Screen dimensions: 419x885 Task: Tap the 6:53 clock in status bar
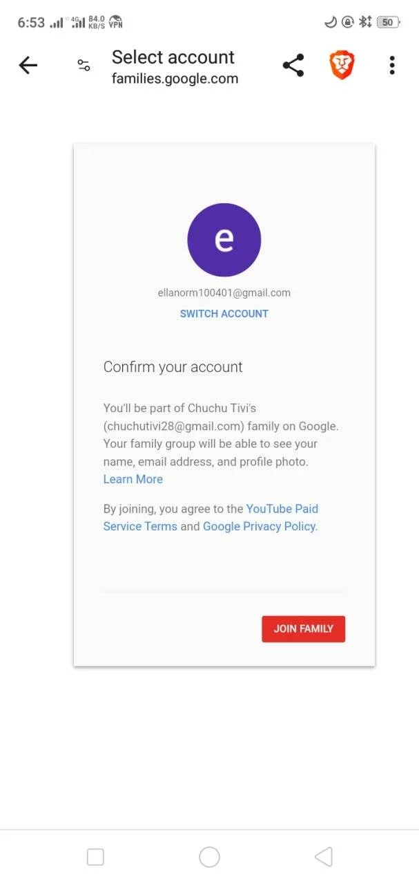[31, 22]
